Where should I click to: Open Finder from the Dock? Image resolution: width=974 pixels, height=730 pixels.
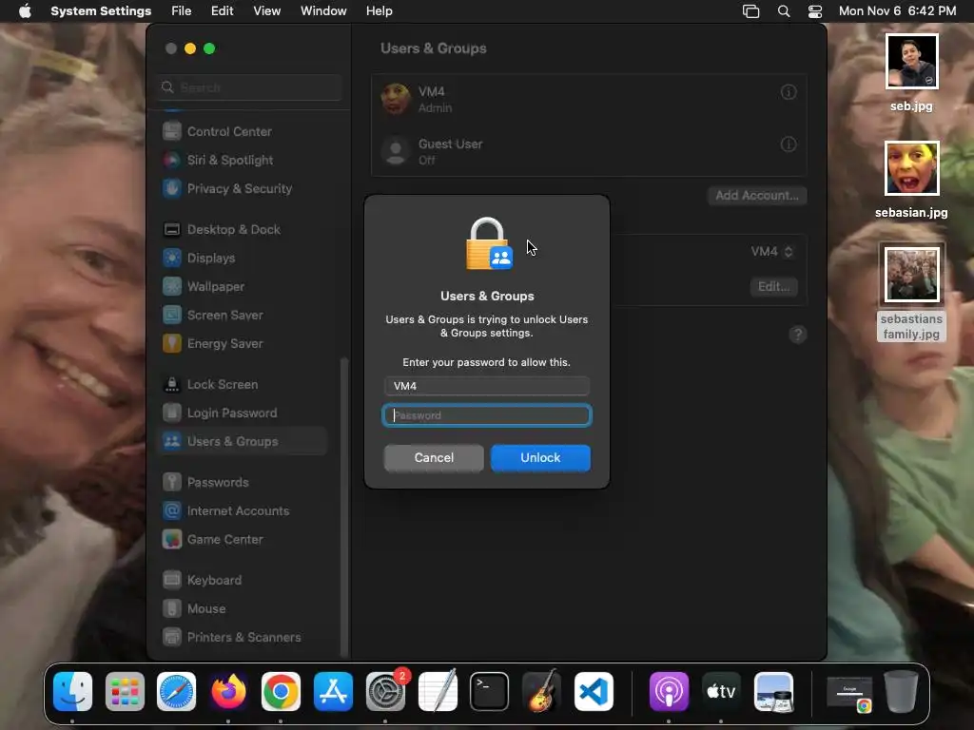(72, 692)
